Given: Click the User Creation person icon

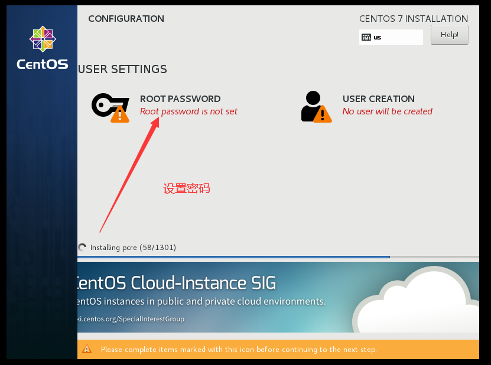Looking at the screenshot, I should click(x=316, y=107).
